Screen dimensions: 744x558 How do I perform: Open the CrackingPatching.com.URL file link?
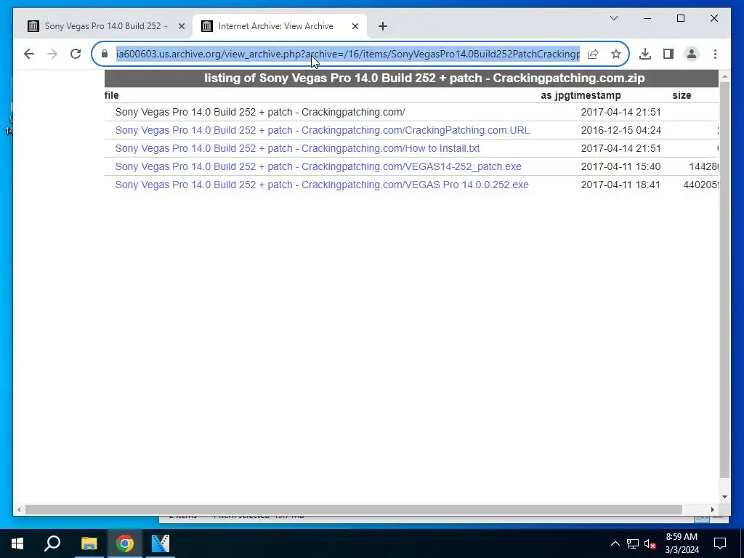(322, 131)
